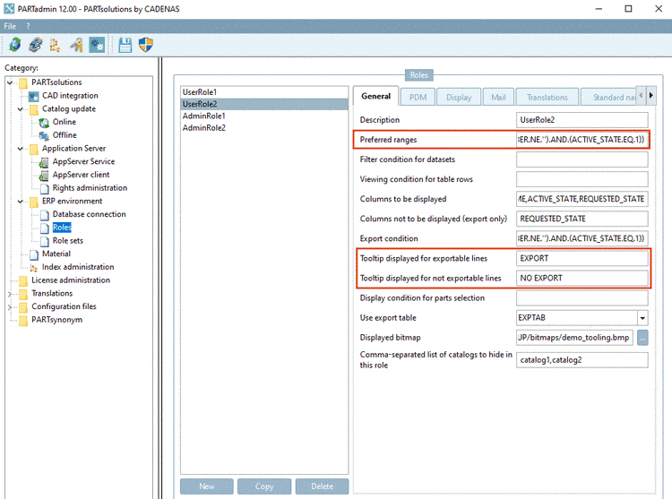The height and width of the screenshot is (499, 672).
Task: Collapse the PARTsolutions root node
Action: (10, 82)
